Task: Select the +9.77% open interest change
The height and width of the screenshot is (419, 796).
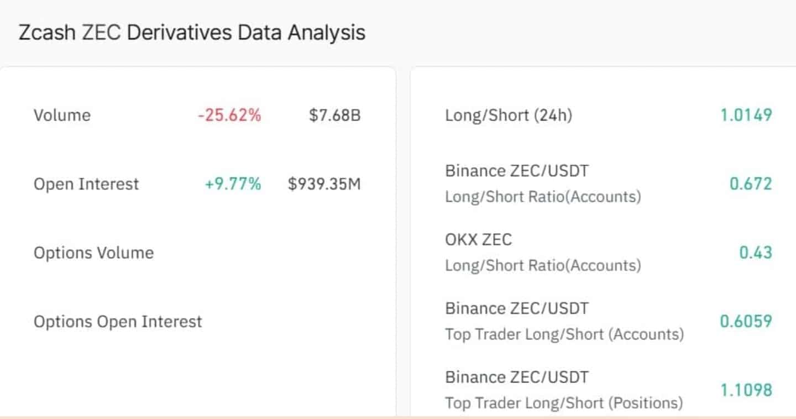Action: click(x=233, y=184)
